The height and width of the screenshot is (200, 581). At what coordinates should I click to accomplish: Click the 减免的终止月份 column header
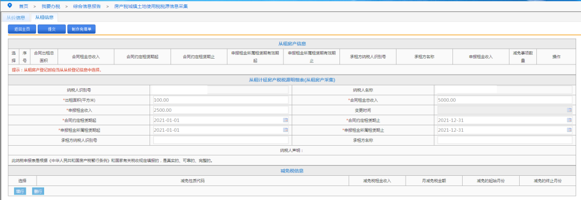pyautogui.click(x=548, y=181)
